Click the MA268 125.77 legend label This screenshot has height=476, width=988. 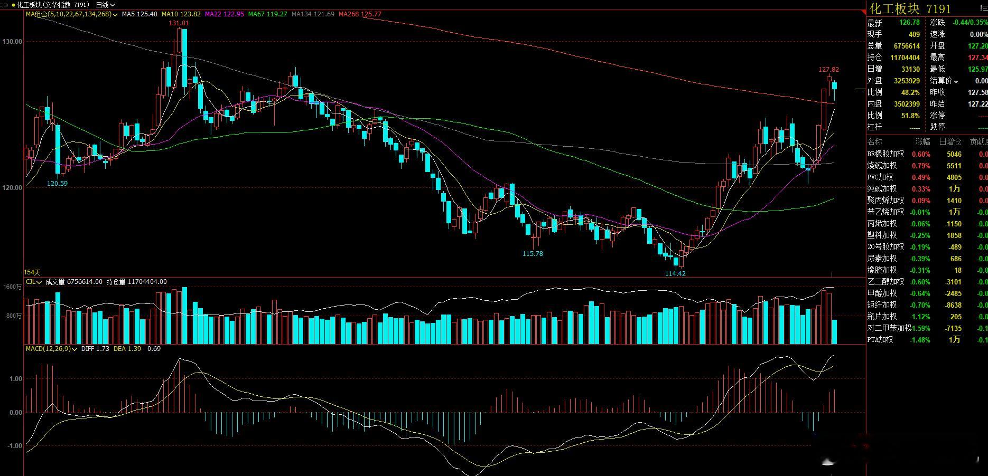tap(360, 14)
